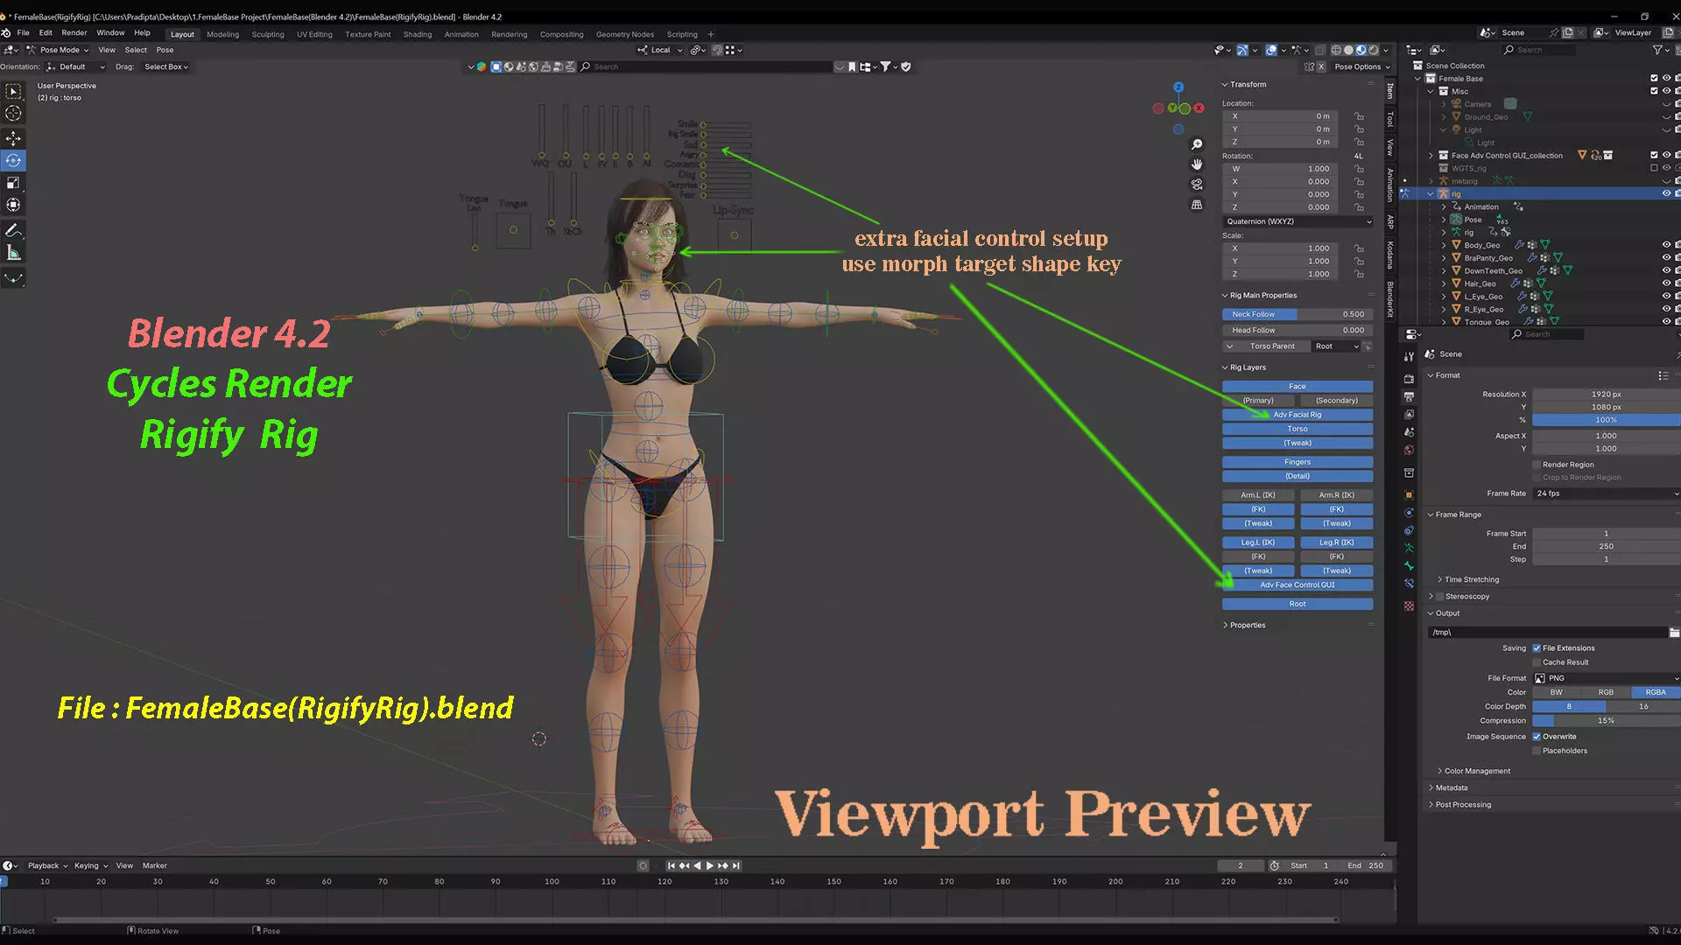This screenshot has height=945, width=1681.
Task: Uncheck the Misc collection exclude checkbox
Action: 1654,91
